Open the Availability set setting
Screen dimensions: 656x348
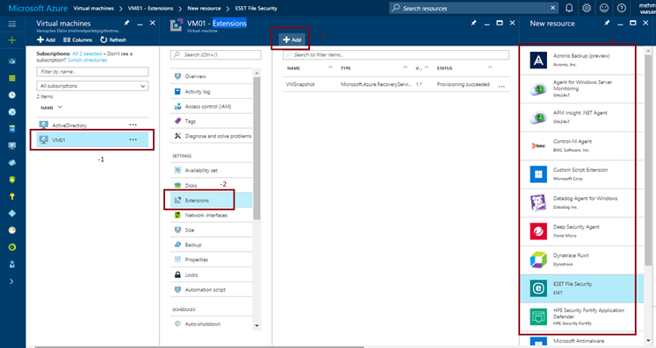[x=212, y=170]
